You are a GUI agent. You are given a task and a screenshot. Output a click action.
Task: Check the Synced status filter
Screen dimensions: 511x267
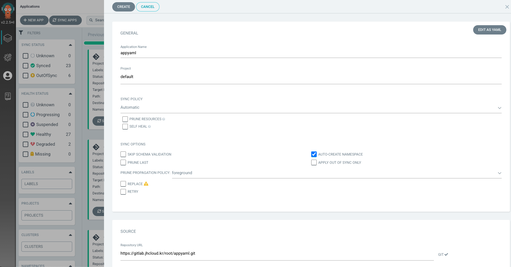click(x=26, y=66)
